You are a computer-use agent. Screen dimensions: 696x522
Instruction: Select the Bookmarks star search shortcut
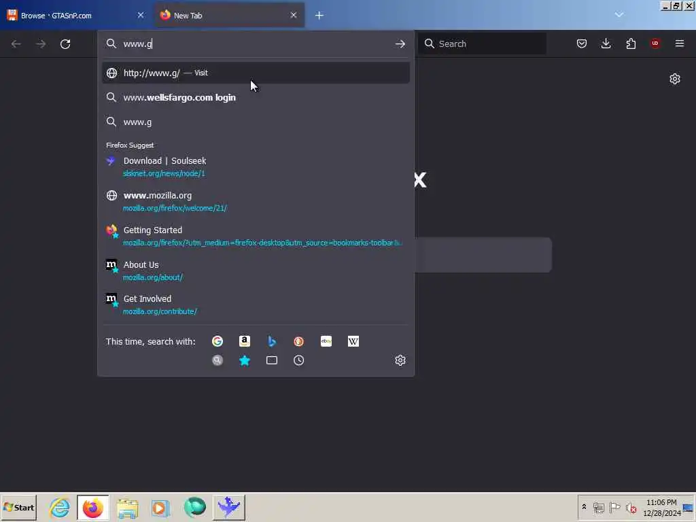(245, 360)
